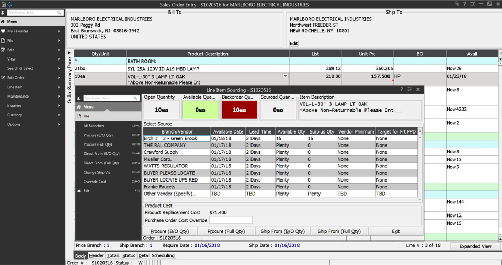Click the X icon beside Exit menu entry
502x265 pixels.
(79, 191)
